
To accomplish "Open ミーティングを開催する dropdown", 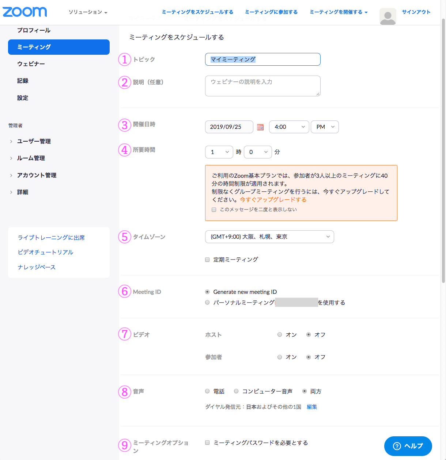I will click(x=339, y=12).
